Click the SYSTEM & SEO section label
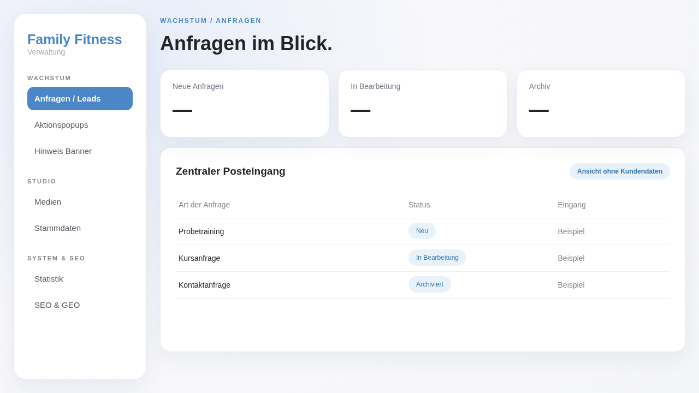The width and height of the screenshot is (699, 393). click(56, 258)
